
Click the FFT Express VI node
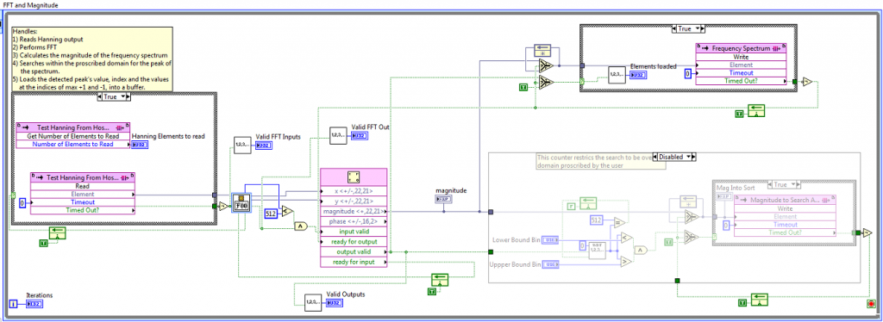[x=354, y=218]
